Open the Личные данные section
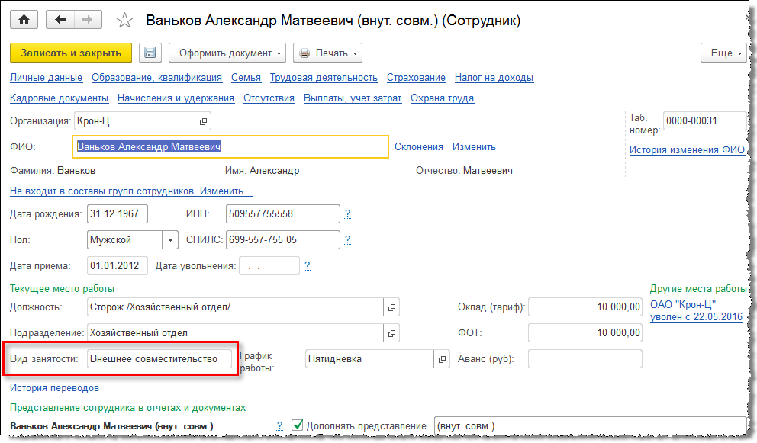This screenshot has height=443, width=757. tap(46, 78)
